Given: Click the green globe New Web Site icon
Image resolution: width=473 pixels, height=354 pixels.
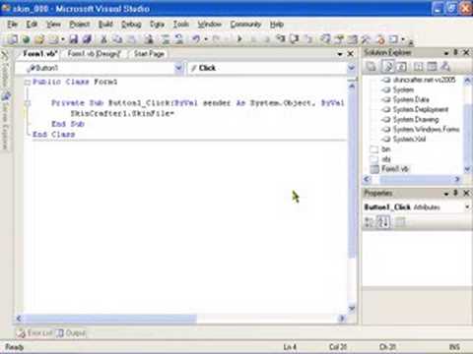Looking at the screenshot, I should tap(27, 39).
